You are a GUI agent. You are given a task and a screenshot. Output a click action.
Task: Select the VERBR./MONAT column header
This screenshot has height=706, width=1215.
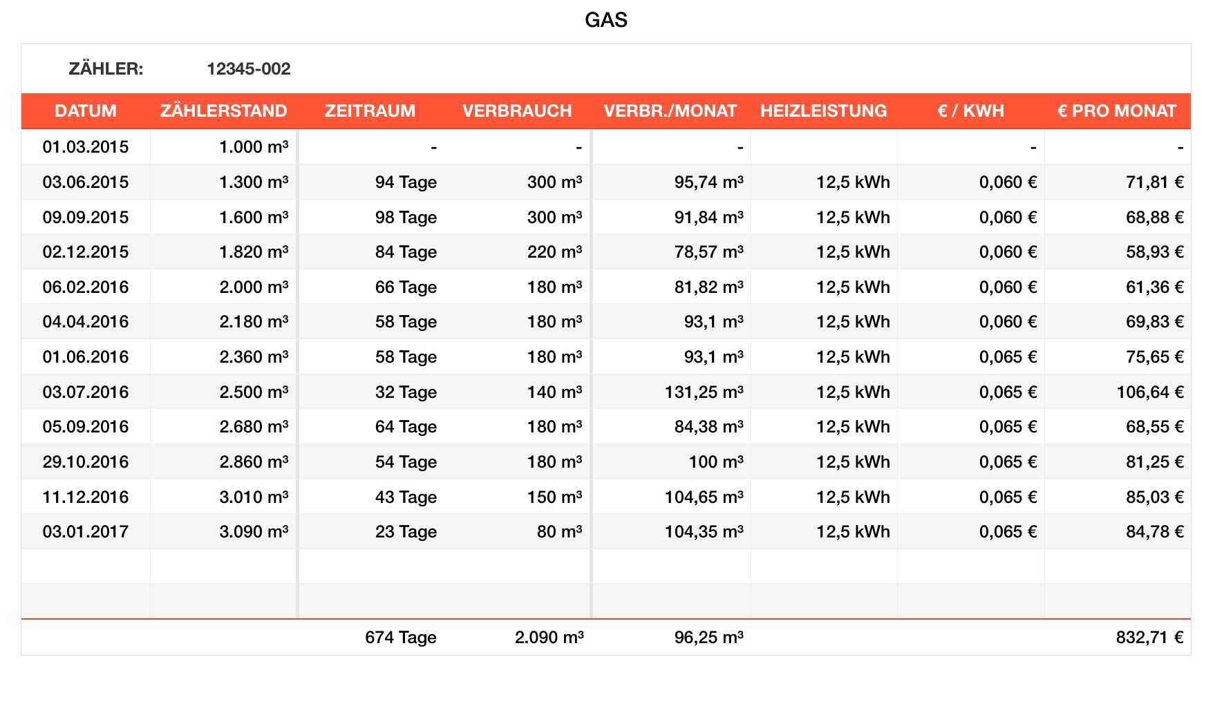670,111
